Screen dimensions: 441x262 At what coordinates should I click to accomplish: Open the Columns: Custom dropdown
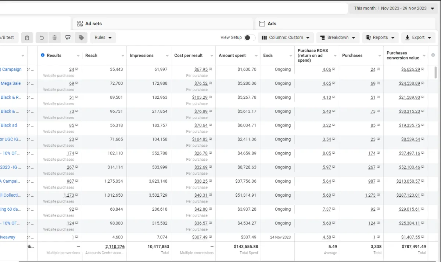point(286,37)
